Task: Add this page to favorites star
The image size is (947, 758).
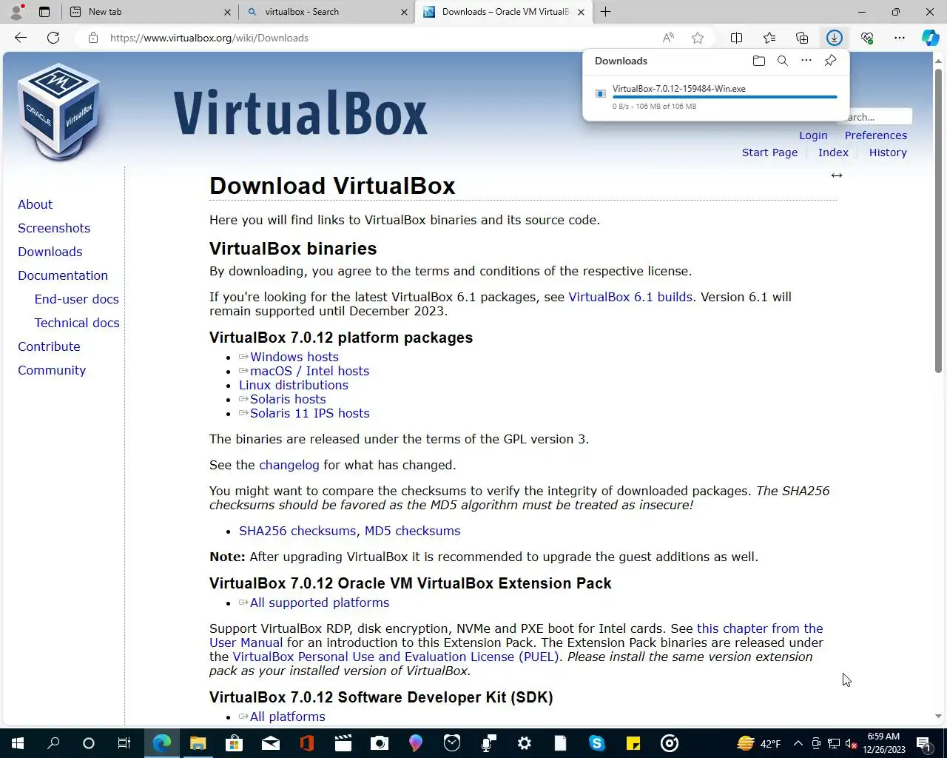Action: [x=697, y=38]
